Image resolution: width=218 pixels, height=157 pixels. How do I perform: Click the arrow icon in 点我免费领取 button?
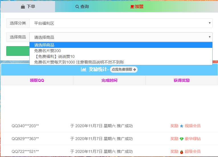[135, 70]
